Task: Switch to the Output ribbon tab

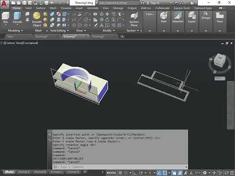Action: [132, 8]
